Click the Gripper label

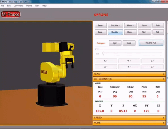(101, 43)
